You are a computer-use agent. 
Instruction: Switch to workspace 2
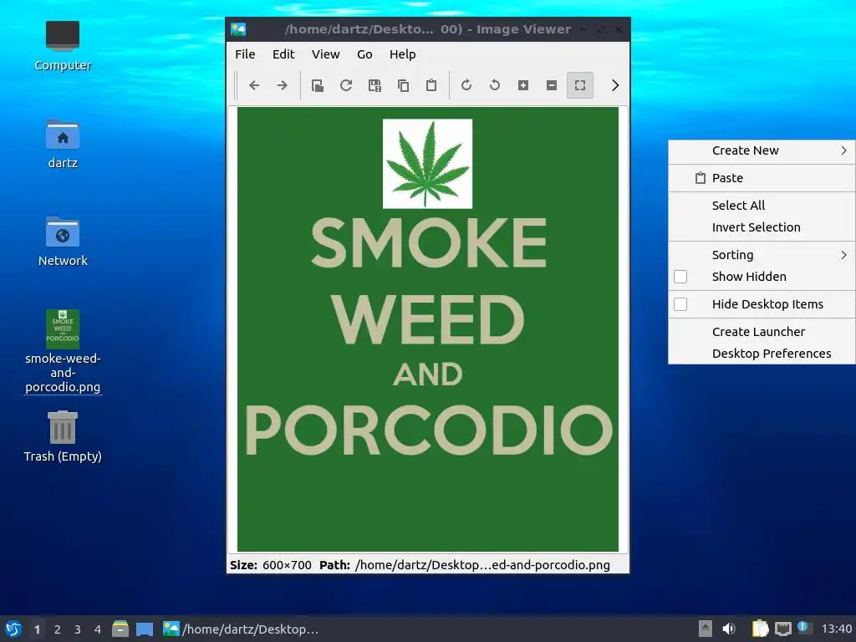click(x=58, y=629)
